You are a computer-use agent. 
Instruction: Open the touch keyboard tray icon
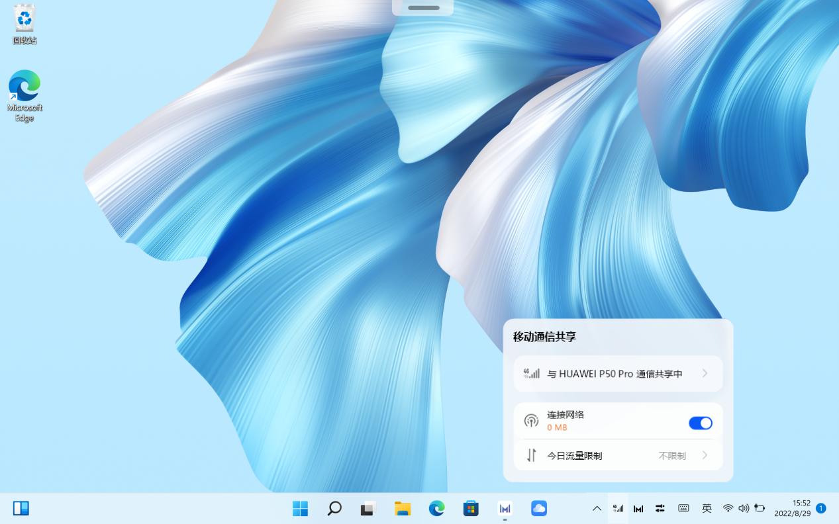[683, 508]
